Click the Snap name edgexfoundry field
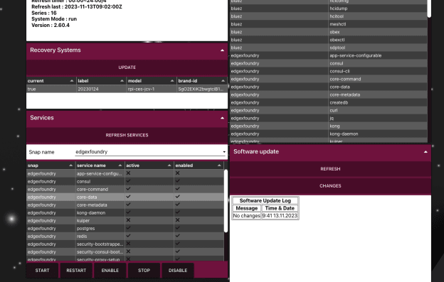 pyautogui.click(x=150, y=152)
